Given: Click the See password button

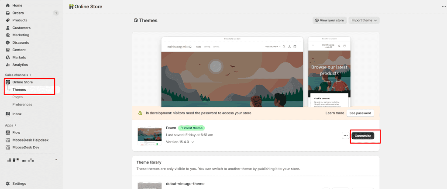Looking at the screenshot, I should tap(360, 113).
